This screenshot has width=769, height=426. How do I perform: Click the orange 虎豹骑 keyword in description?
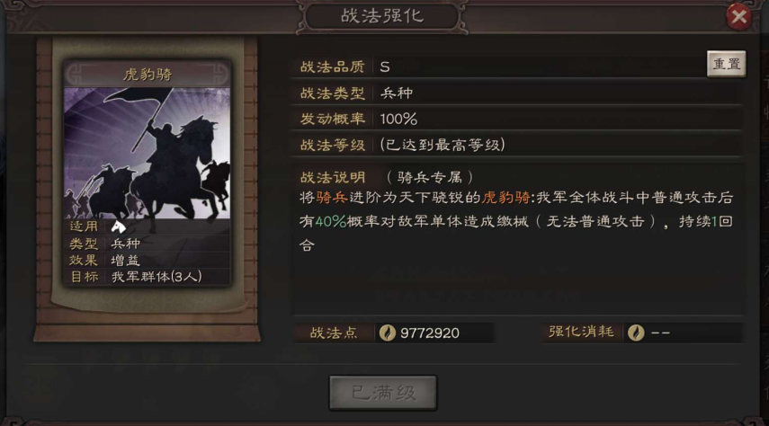tap(506, 198)
